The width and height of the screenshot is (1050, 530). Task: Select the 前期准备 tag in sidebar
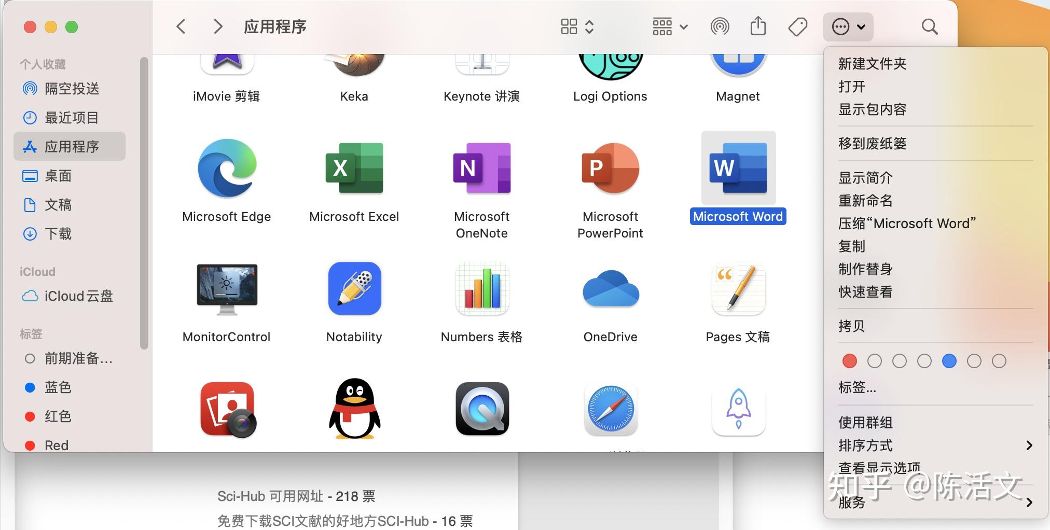(x=70, y=358)
